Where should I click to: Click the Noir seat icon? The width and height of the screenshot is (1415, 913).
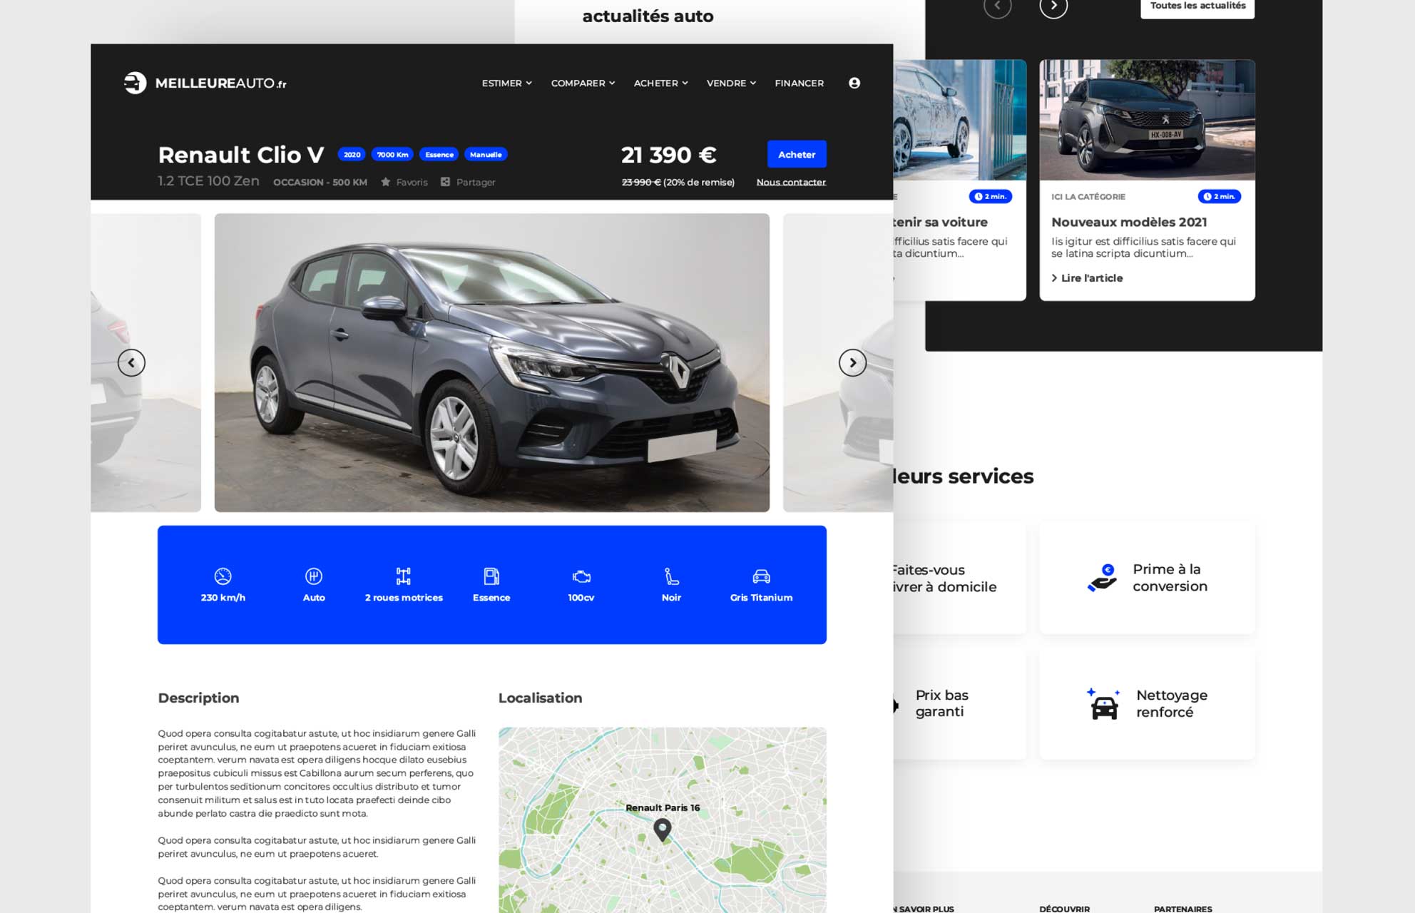tap(671, 576)
